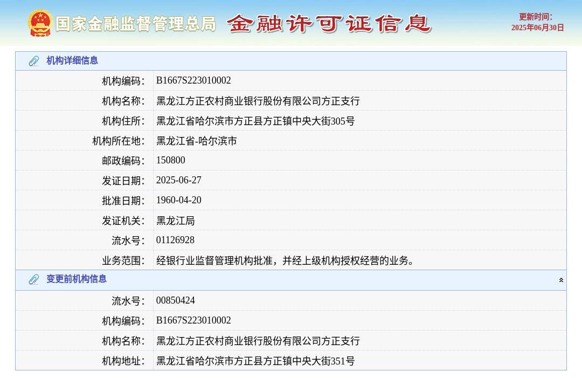Click the paperclip icon beside 机构详细信息

point(34,61)
